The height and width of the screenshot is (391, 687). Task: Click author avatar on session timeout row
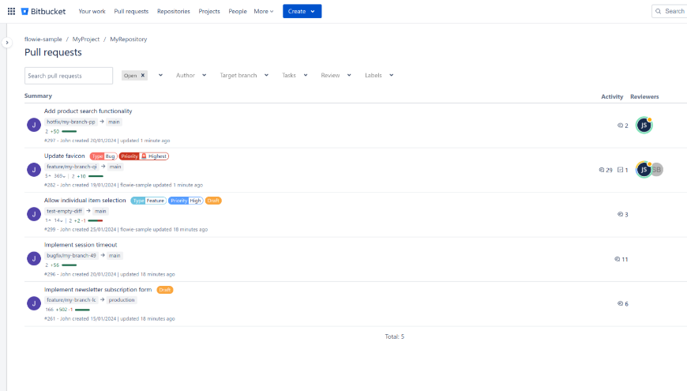(x=34, y=258)
